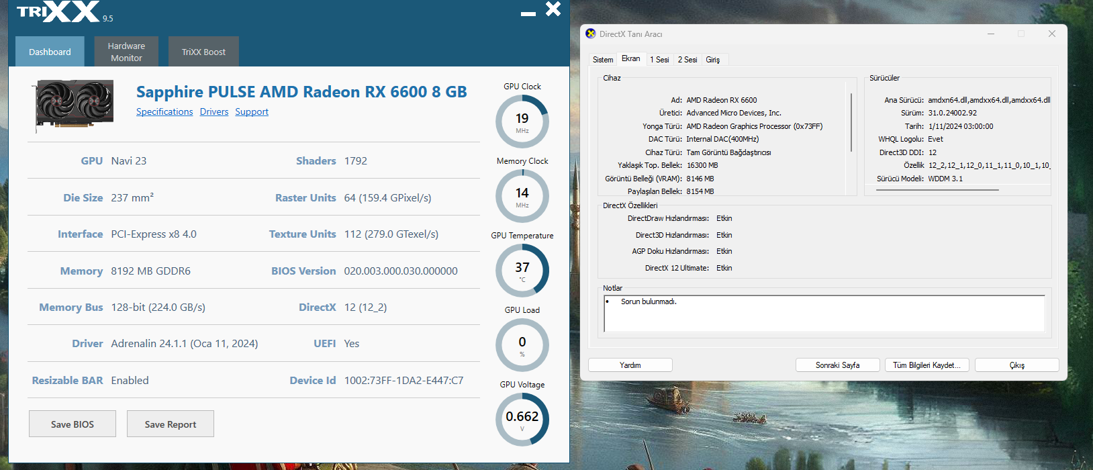Screen dimensions: 1093x470
Task: Click the Memory value 8192 MB GDDR6
Action: 151,271
